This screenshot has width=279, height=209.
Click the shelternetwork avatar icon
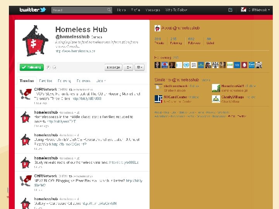click(158, 88)
